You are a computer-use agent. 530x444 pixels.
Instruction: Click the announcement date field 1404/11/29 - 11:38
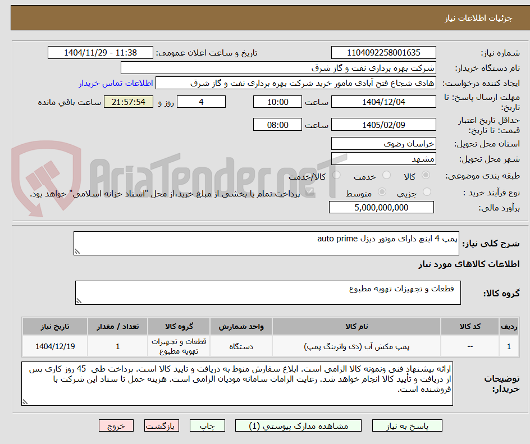click(x=100, y=53)
